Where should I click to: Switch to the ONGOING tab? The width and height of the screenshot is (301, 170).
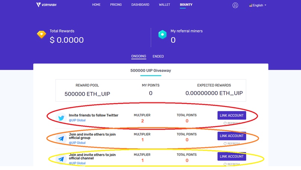point(139,56)
